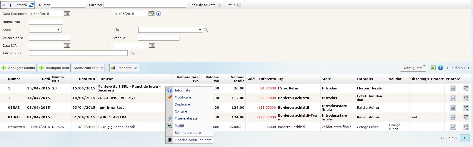Open calendar picker for Data NIR start
This screenshot has height=147, width=473.
(x=67, y=46)
